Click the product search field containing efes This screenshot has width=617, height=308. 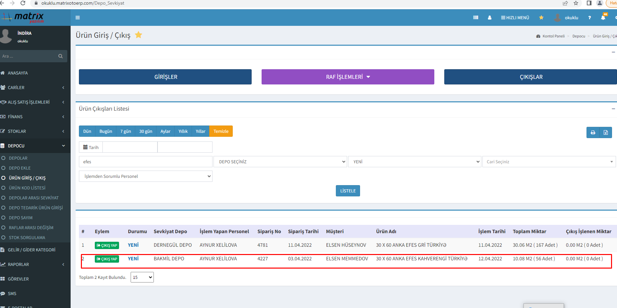[146, 162]
